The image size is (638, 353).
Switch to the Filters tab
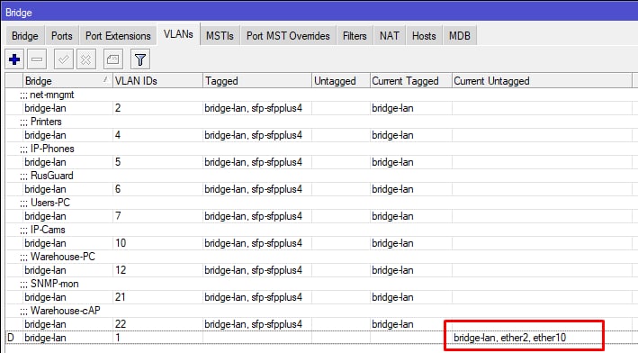click(x=355, y=36)
